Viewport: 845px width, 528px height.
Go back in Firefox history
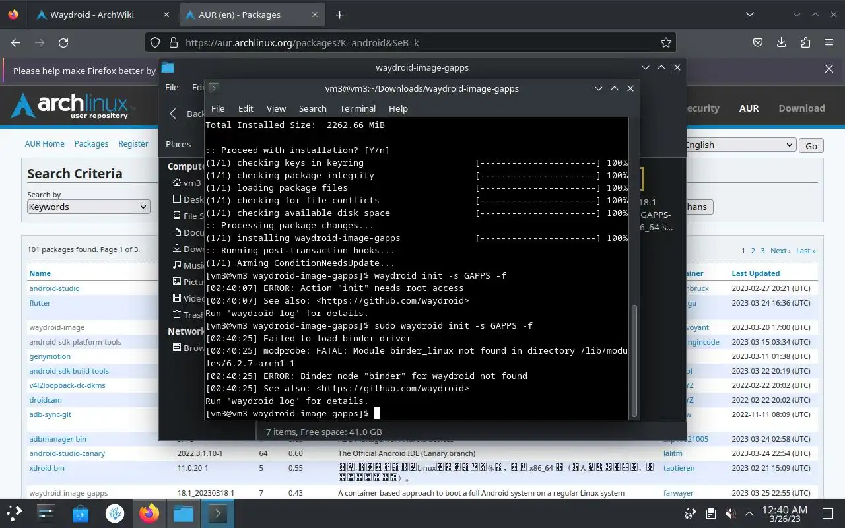pyautogui.click(x=16, y=42)
